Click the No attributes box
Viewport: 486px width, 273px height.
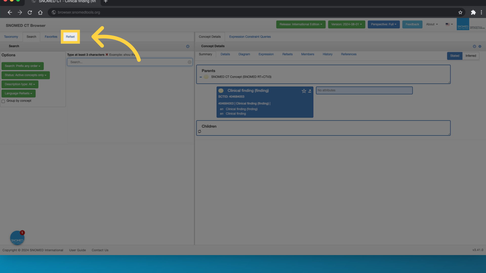pyautogui.click(x=364, y=90)
